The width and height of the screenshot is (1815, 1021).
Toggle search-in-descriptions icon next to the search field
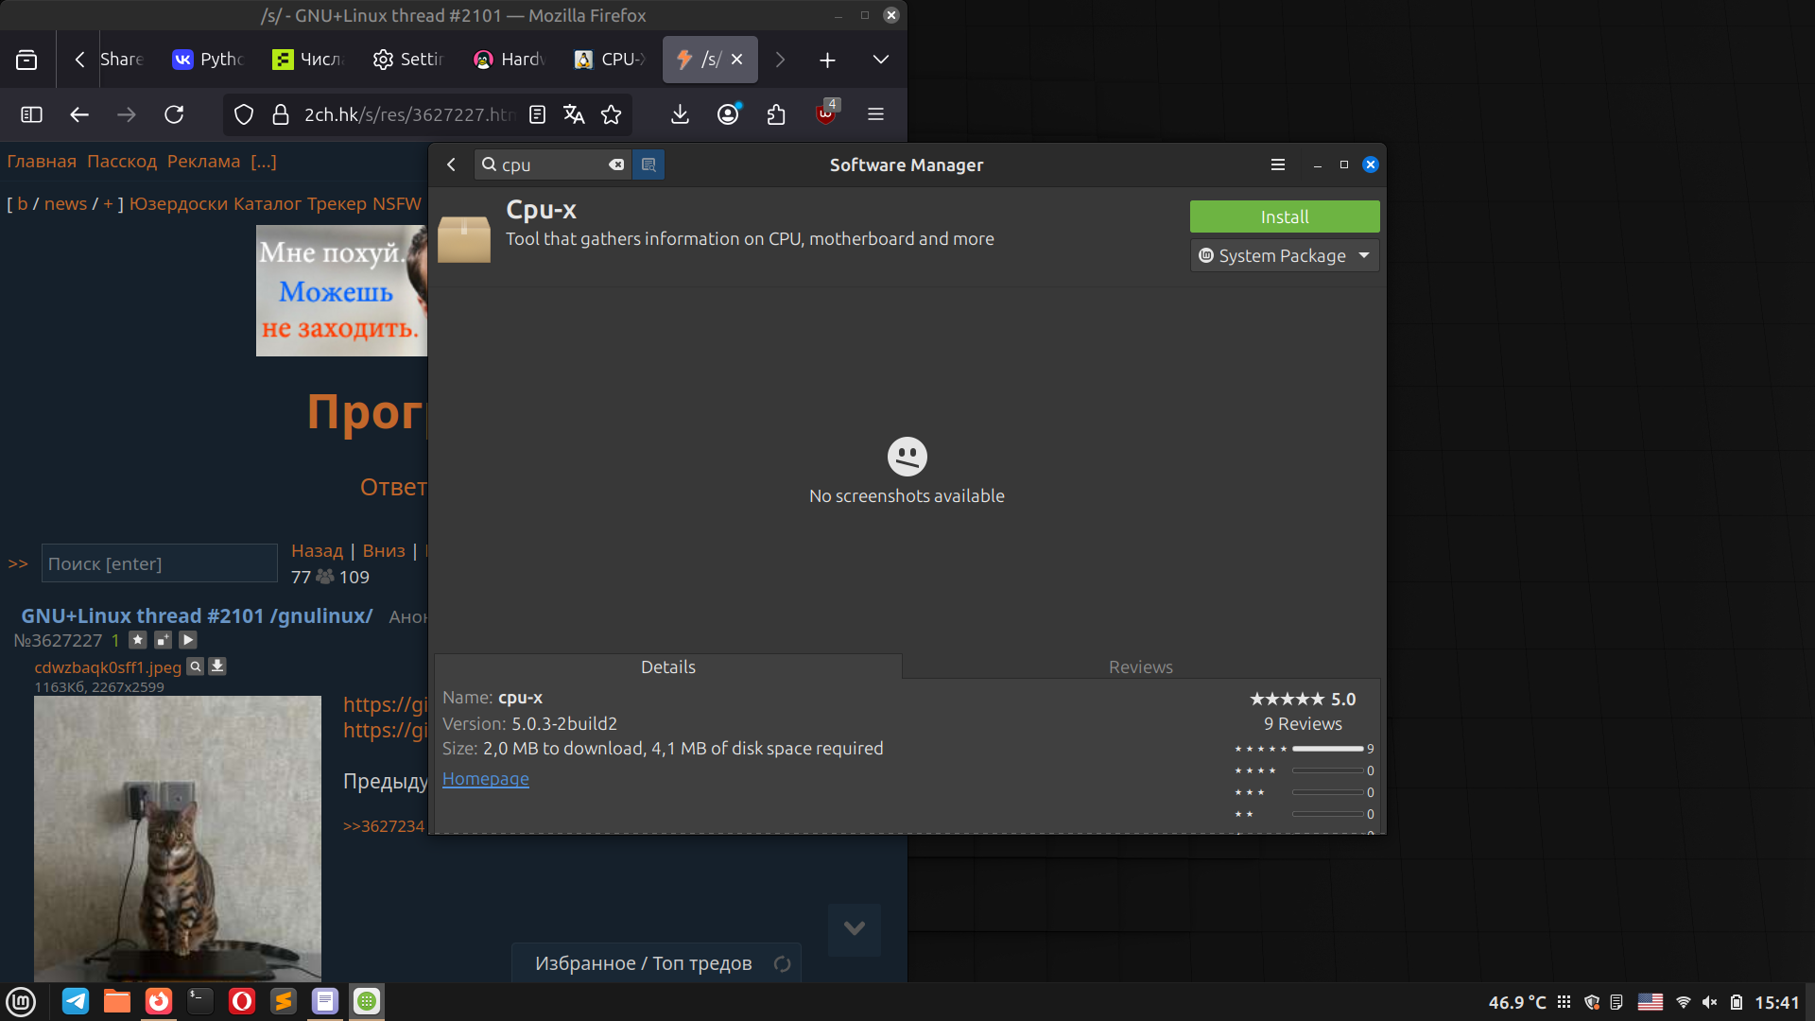coord(648,164)
